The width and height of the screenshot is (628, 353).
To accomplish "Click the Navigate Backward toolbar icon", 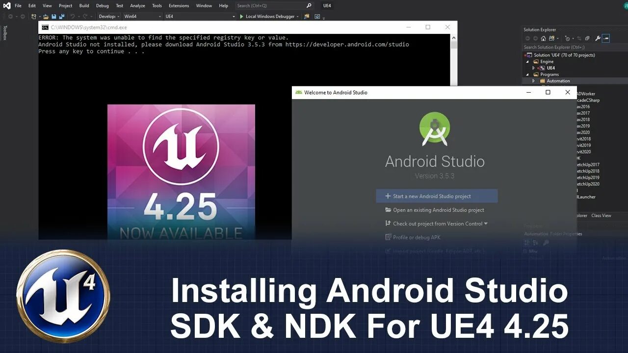I will (10, 16).
